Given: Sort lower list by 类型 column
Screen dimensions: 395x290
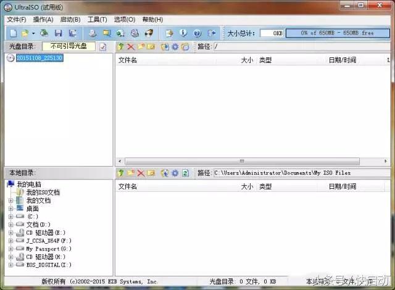Looking at the screenshot, I should (286, 186).
